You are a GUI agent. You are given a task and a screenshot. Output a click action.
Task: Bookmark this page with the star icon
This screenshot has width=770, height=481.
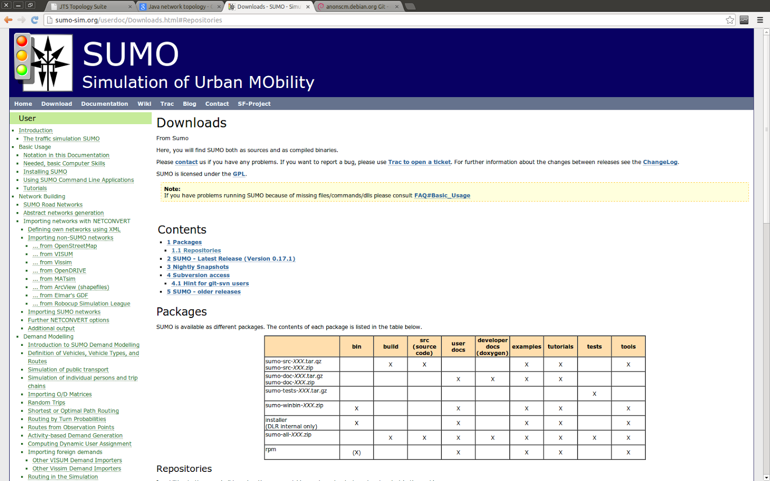[730, 20]
